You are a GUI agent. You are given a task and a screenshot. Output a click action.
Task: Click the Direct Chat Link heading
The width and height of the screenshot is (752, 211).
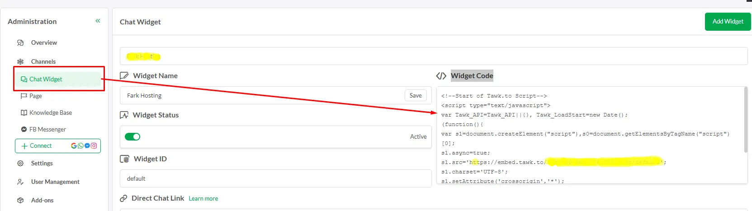tap(158, 198)
